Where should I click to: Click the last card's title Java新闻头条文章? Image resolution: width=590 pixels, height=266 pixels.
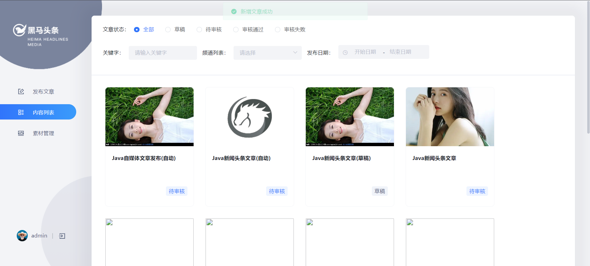tap(434, 158)
